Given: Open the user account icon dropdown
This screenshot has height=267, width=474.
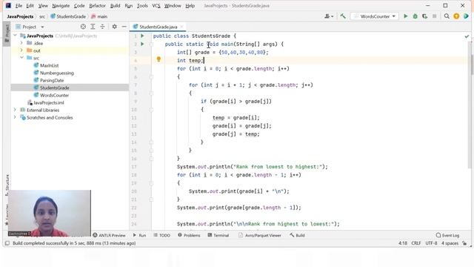Looking at the screenshot, I should 329,16.
